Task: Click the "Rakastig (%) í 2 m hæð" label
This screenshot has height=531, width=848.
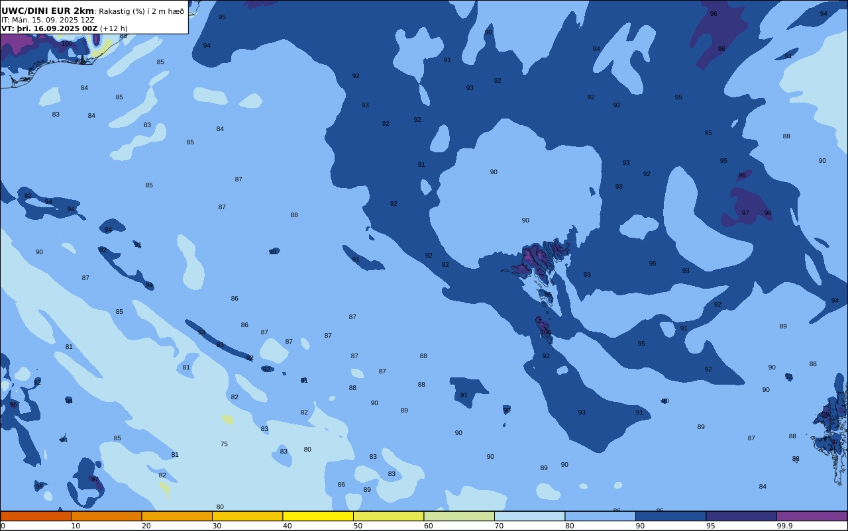Action: [141, 11]
